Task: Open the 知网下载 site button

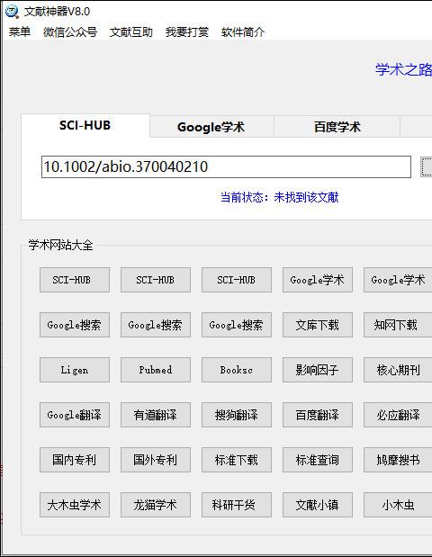Action: coord(398,325)
